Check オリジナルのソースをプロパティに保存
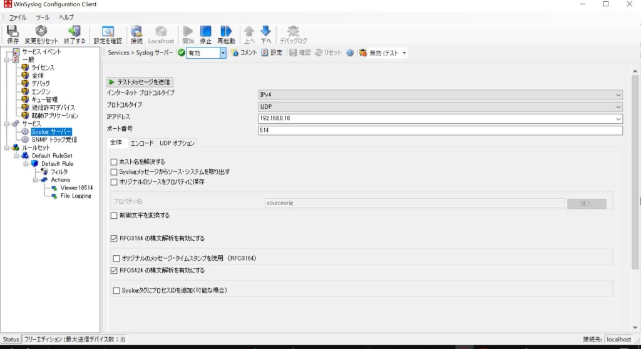Image resolution: width=641 pixels, height=349 pixels. 114,182
